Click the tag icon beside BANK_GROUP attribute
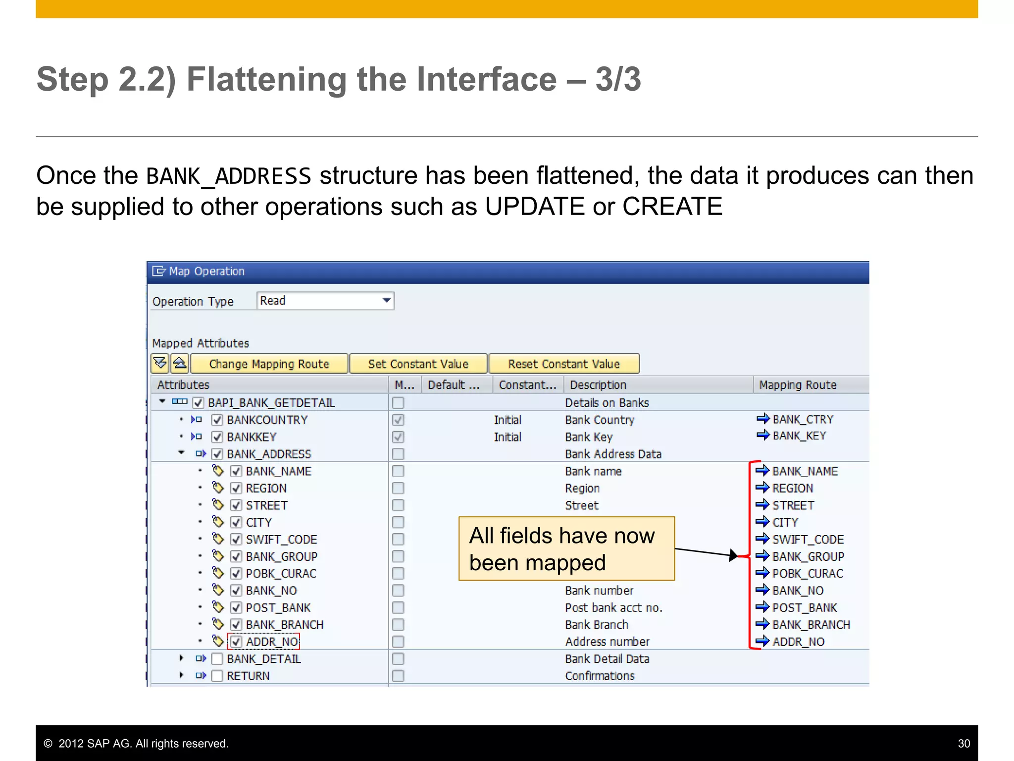 click(x=218, y=555)
